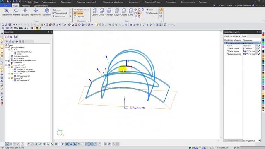Image resolution: width=265 pixels, height=149 pixels.
Task: Pin the Навигатор panel
Action: (x=49, y=32)
